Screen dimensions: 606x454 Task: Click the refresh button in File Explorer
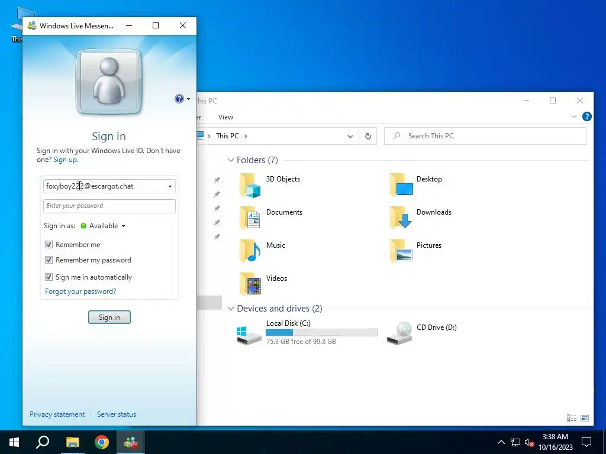(368, 136)
